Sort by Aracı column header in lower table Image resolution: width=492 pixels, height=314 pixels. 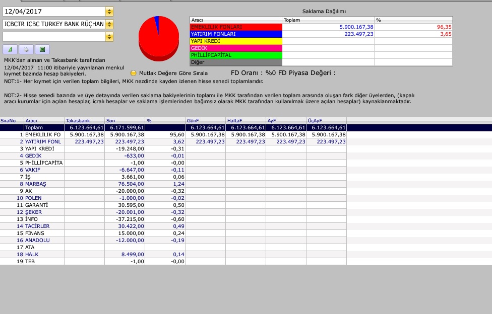pyautogui.click(x=44, y=121)
